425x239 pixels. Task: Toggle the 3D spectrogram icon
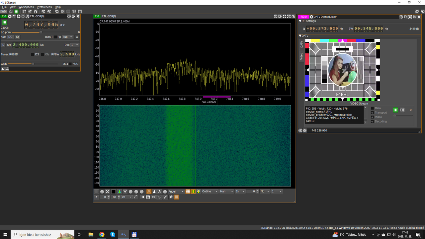pyautogui.click(x=199, y=192)
